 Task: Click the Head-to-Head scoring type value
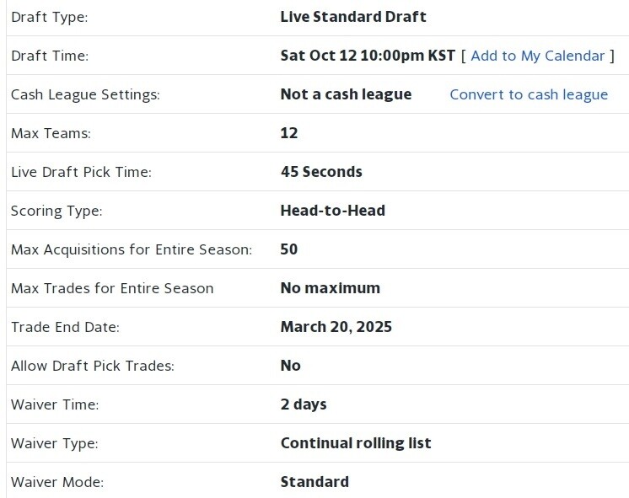[332, 211]
